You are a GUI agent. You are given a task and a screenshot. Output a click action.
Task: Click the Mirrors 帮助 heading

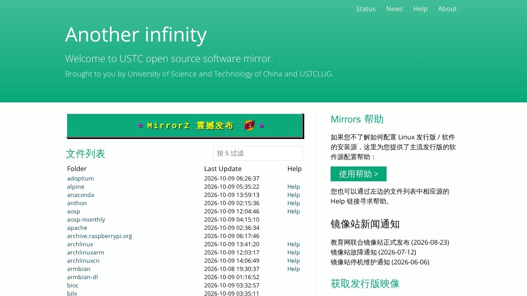pos(357,119)
